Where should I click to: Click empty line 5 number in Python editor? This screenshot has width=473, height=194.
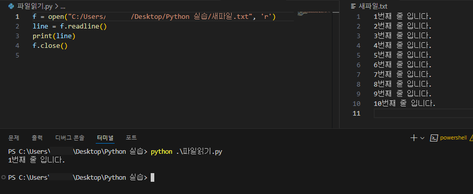point(17,55)
